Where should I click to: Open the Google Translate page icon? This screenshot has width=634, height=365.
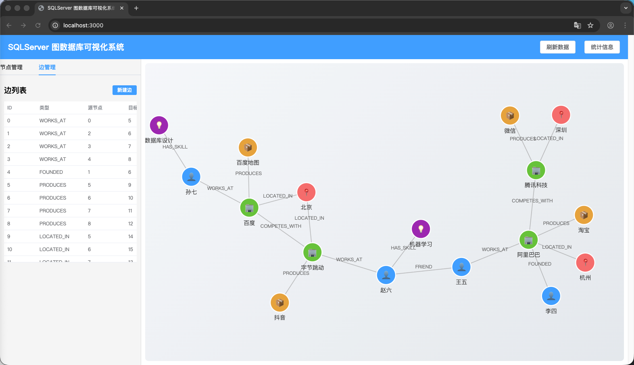578,25
